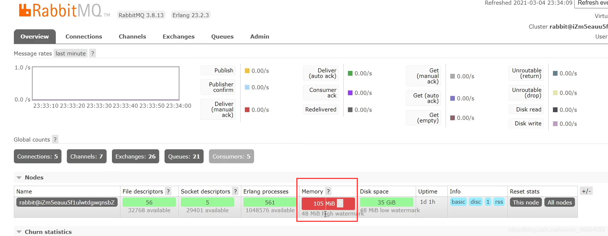Click purple Consumer ack swatch

pyautogui.click(x=350, y=93)
